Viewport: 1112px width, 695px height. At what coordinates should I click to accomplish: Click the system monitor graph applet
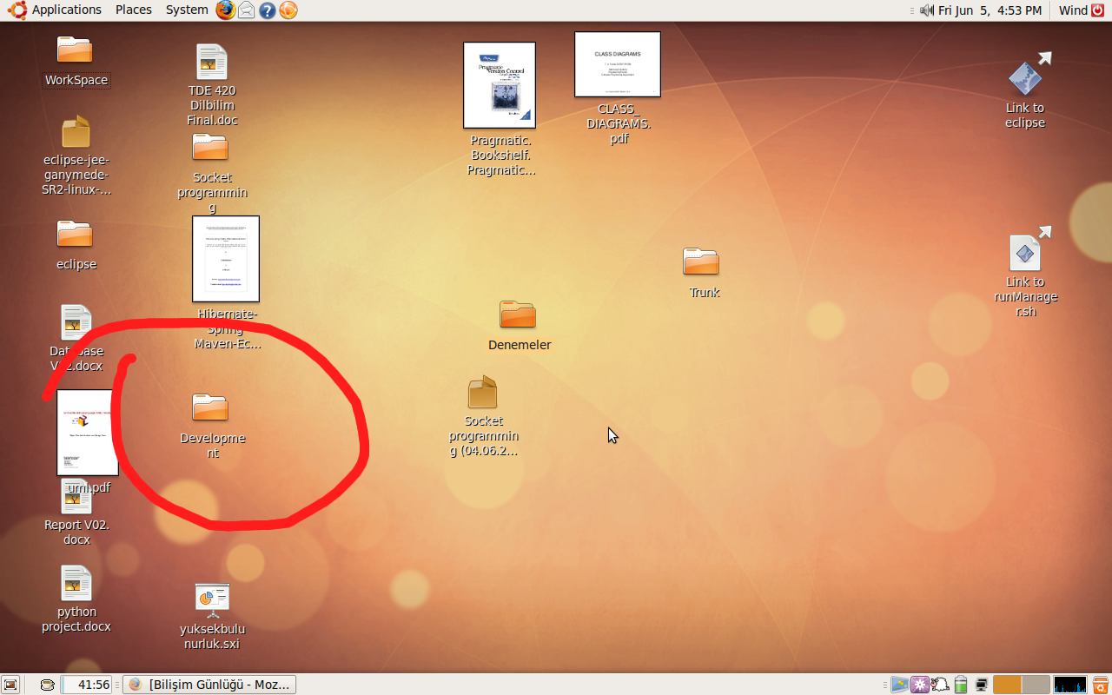[1070, 685]
